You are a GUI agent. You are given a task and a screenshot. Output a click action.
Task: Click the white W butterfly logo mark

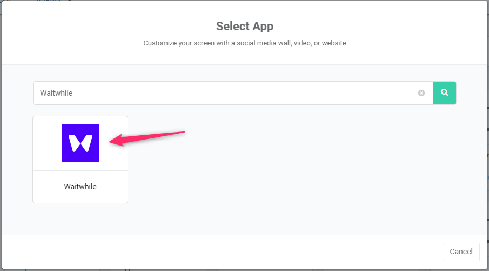81,143
